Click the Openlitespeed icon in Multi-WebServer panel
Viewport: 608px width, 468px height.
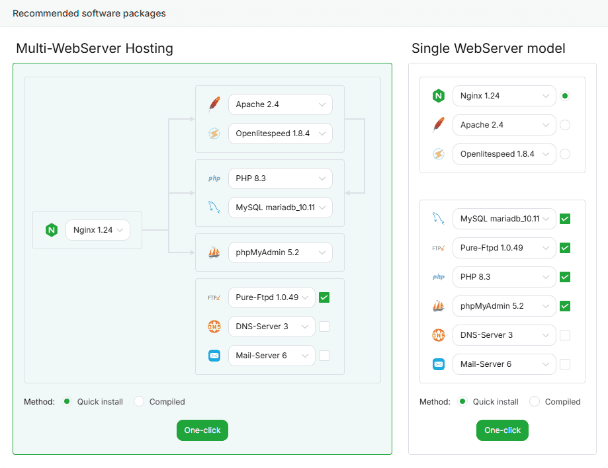tap(214, 134)
